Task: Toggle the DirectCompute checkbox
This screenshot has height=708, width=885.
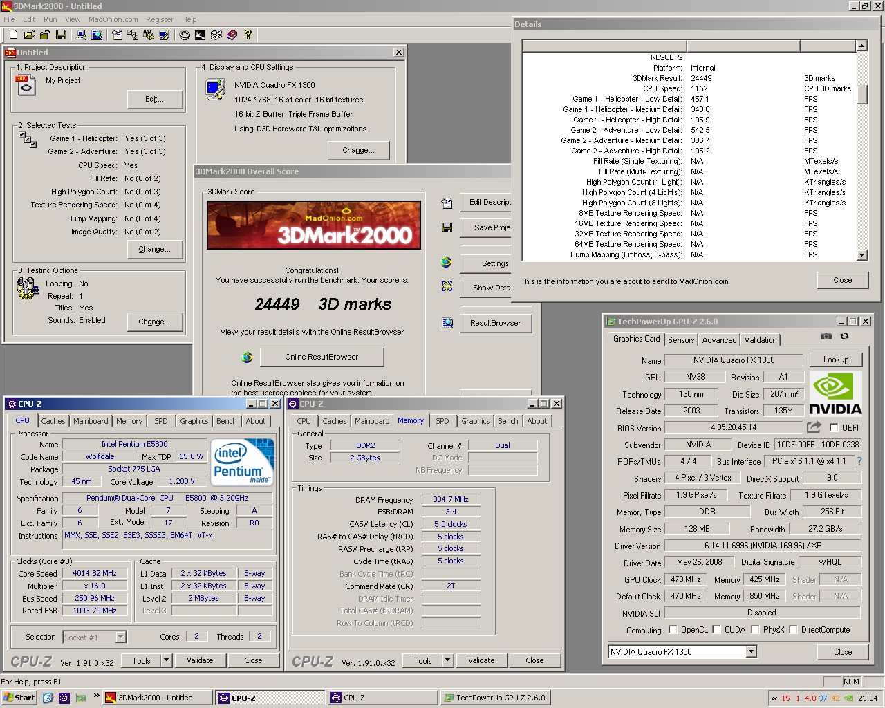Action: coord(793,629)
